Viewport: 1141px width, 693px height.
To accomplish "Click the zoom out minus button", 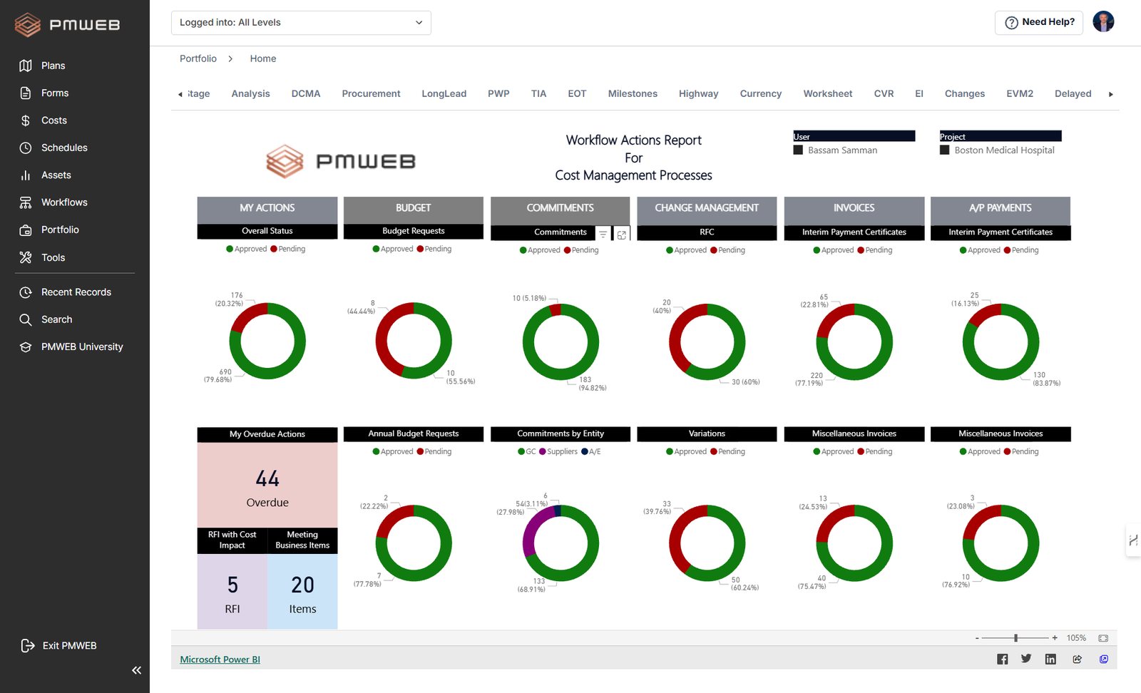I will [977, 638].
